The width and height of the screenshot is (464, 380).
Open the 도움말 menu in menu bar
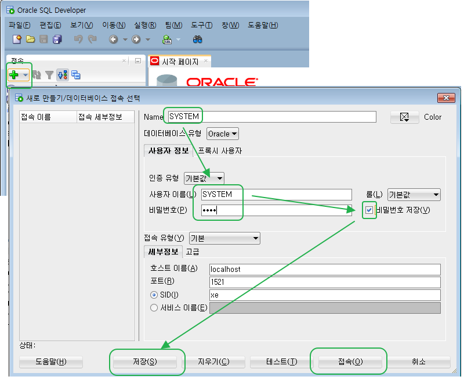pyautogui.click(x=263, y=25)
